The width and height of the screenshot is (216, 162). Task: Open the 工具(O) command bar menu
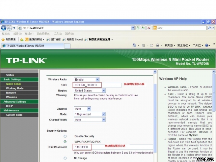[198, 45]
